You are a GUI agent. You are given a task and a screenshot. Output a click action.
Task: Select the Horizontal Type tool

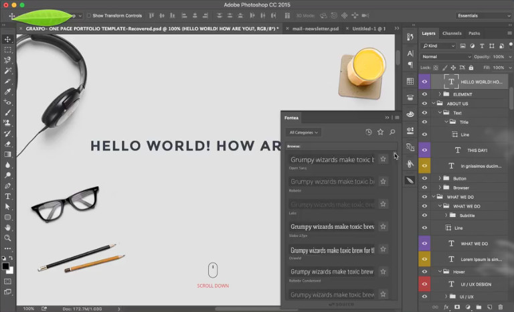coord(7,196)
